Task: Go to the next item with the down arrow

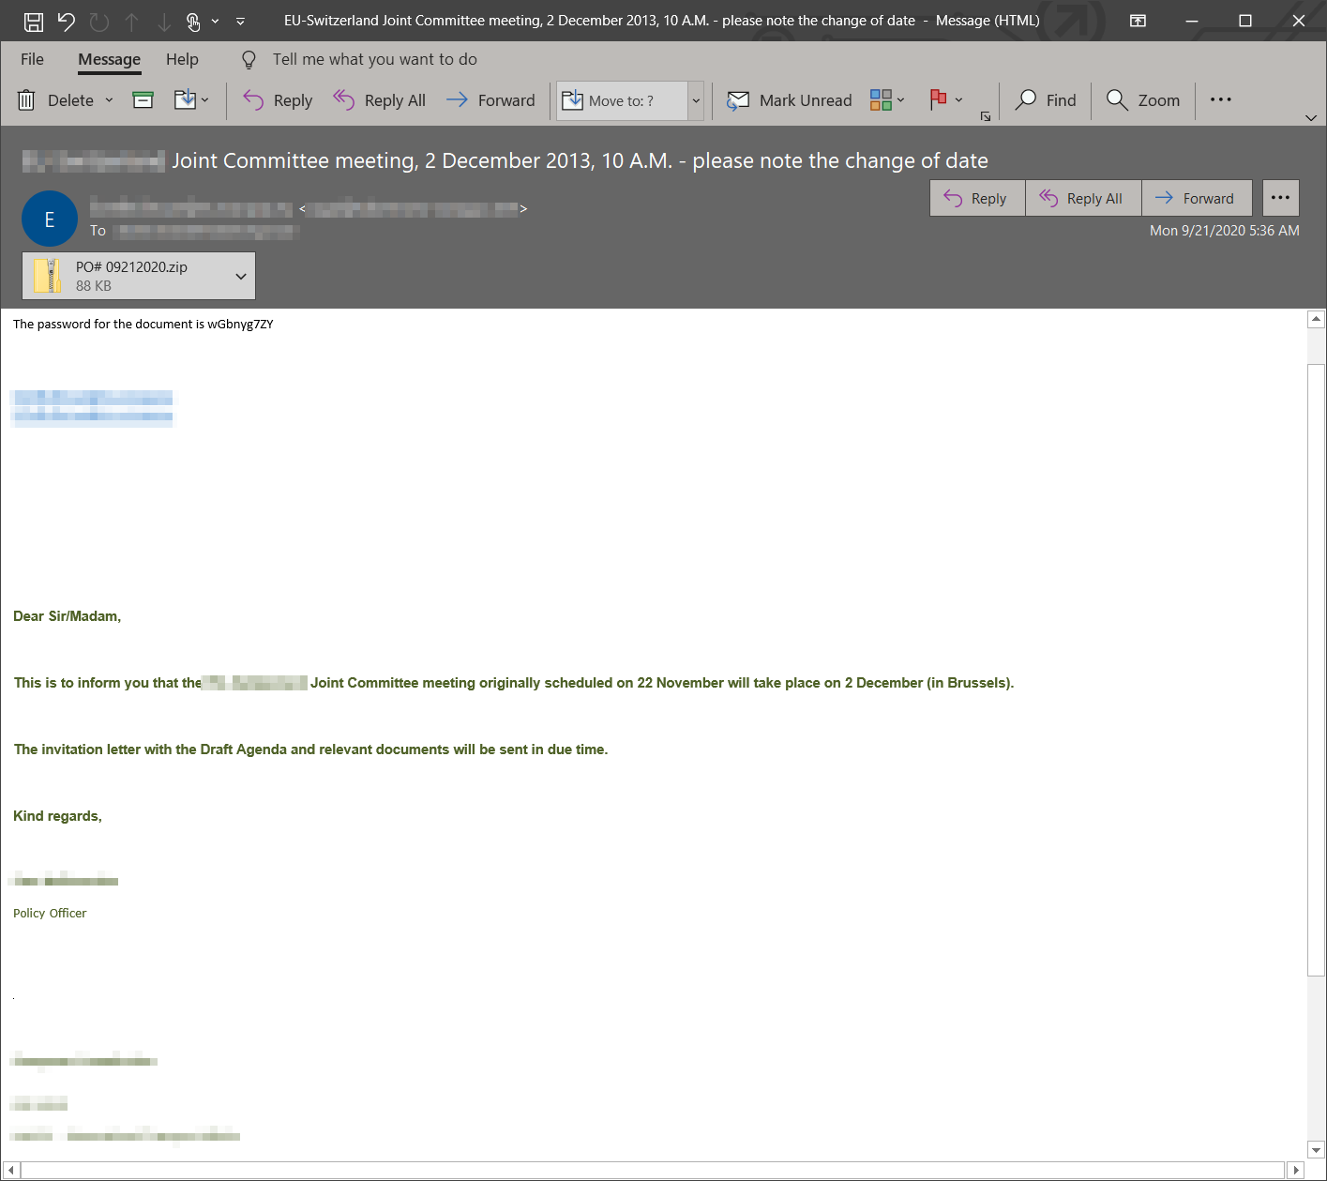Action: (x=164, y=21)
